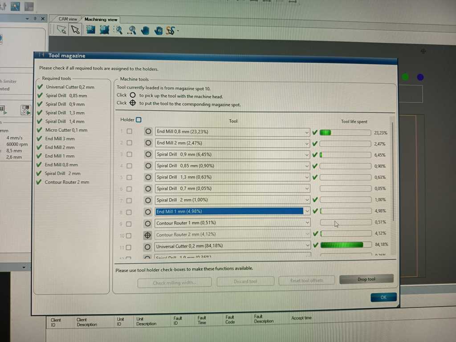Click the Fault Description column header
Viewport: 456px width, 342px height.
click(x=264, y=319)
